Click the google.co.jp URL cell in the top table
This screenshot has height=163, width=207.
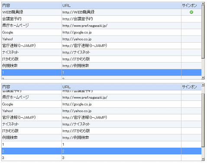click(121, 32)
